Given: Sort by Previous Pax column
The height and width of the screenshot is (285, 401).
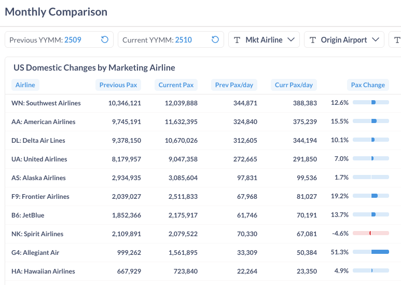Looking at the screenshot, I should click(x=118, y=85).
